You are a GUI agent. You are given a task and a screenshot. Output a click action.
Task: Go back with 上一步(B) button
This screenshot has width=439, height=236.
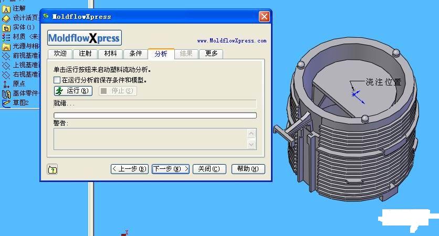pos(130,169)
